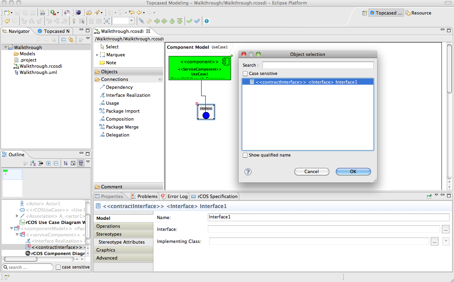Open the rCOS Specification tab
This screenshot has width=454, height=282.
[214, 196]
